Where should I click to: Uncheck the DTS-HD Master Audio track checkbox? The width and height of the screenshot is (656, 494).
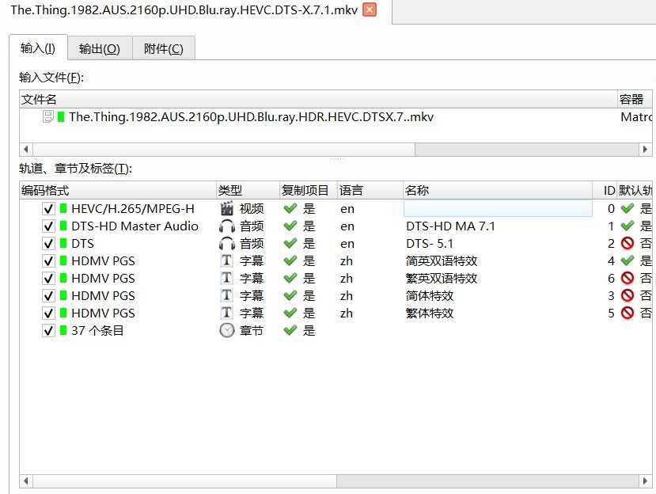tap(48, 226)
